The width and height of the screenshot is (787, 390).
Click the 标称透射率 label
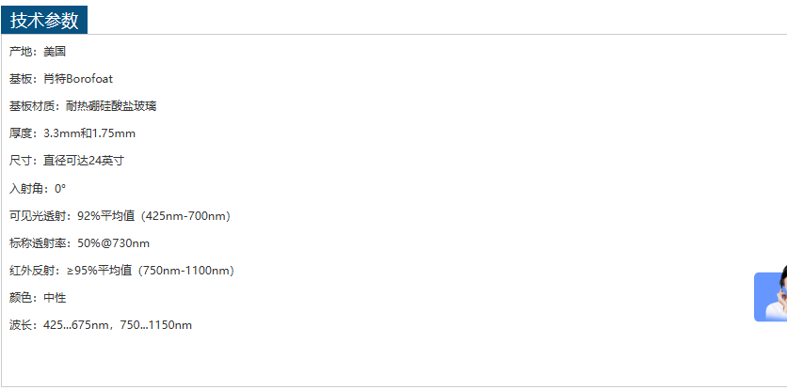pyautogui.click(x=38, y=243)
